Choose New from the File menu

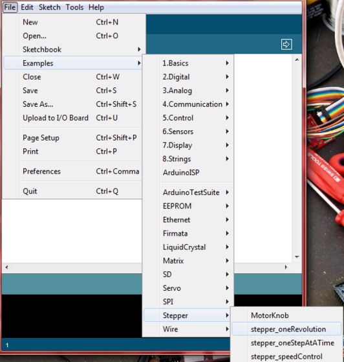click(x=73, y=22)
